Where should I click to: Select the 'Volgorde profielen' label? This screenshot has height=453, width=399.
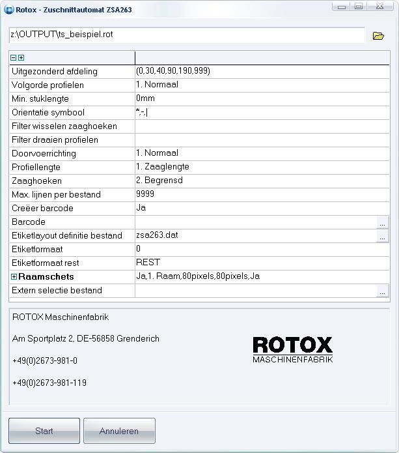coord(48,85)
